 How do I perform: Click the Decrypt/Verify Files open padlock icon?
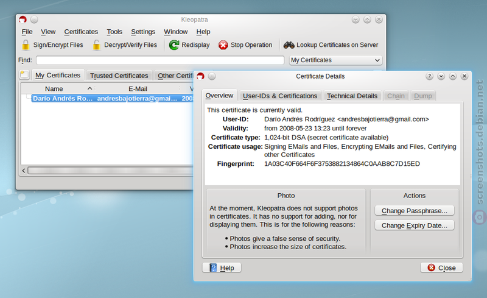click(x=97, y=45)
